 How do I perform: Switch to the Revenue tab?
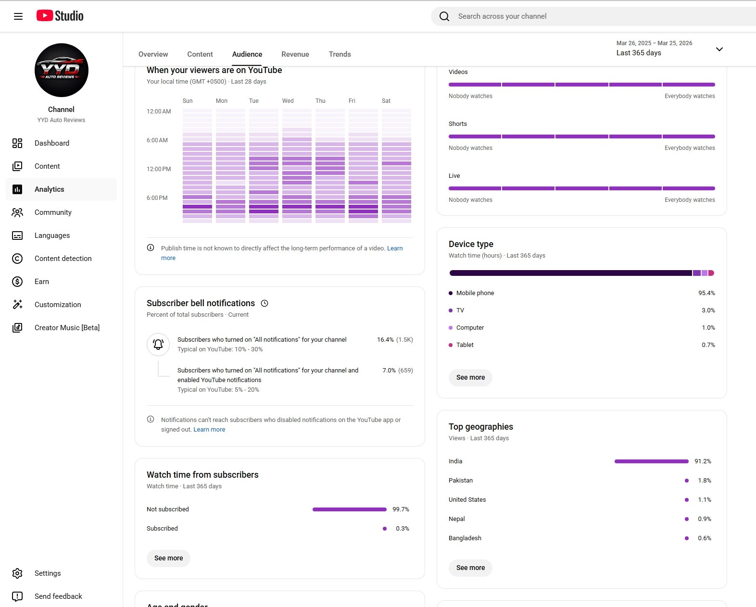pyautogui.click(x=295, y=54)
